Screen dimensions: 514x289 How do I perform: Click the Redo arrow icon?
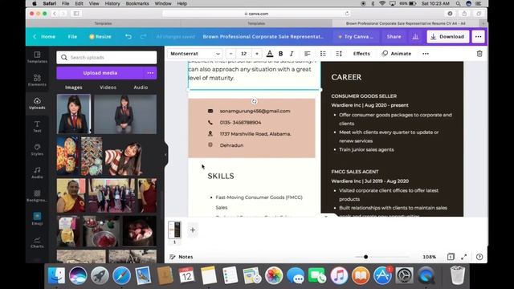[143, 37]
